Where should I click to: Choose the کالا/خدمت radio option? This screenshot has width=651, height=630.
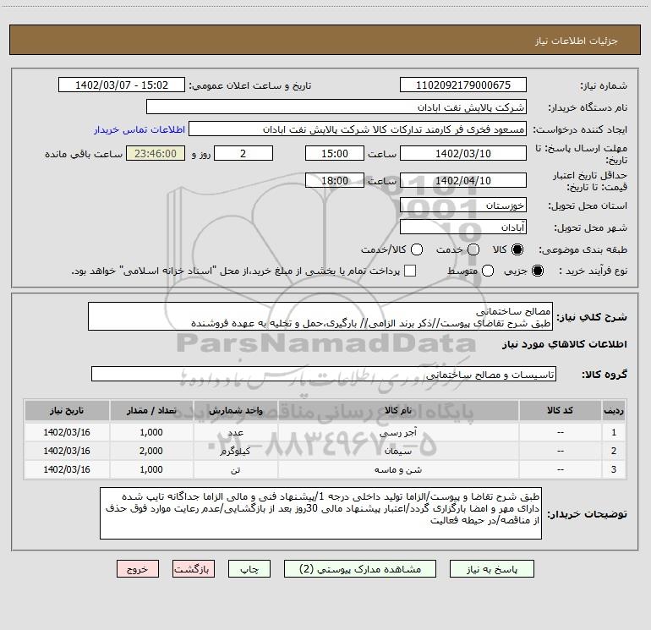tap(417, 249)
